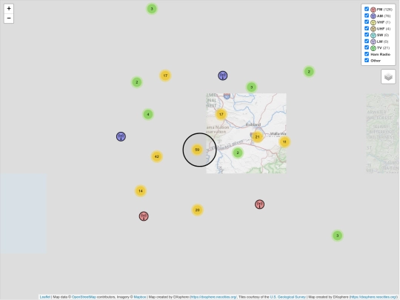The width and height of the screenshot is (400, 300).
Task: Open the 17 cluster beside the green 2
Action: pos(165,76)
